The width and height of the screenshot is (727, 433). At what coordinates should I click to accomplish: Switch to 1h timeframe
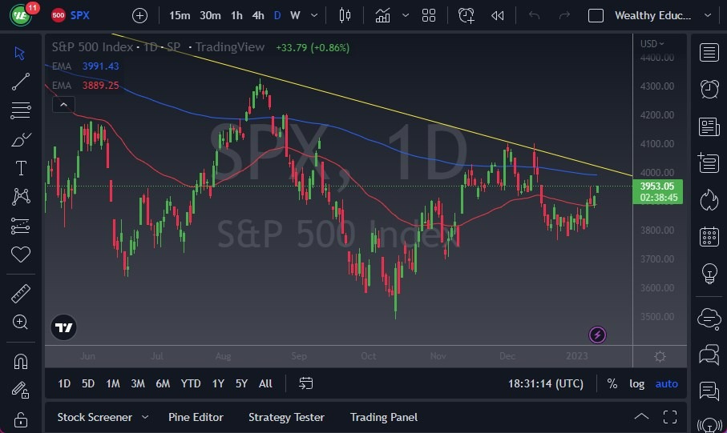[236, 15]
